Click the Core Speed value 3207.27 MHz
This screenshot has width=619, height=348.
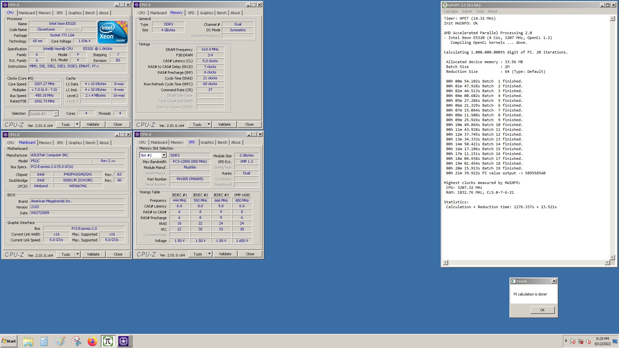click(x=44, y=84)
